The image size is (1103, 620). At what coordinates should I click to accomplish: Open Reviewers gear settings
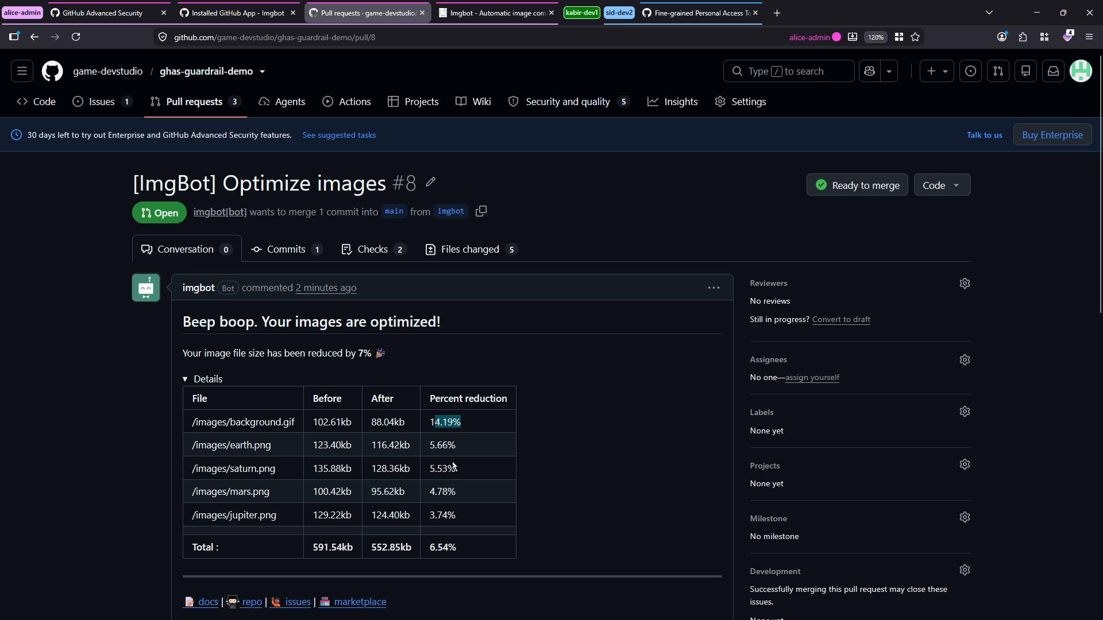coord(965,284)
